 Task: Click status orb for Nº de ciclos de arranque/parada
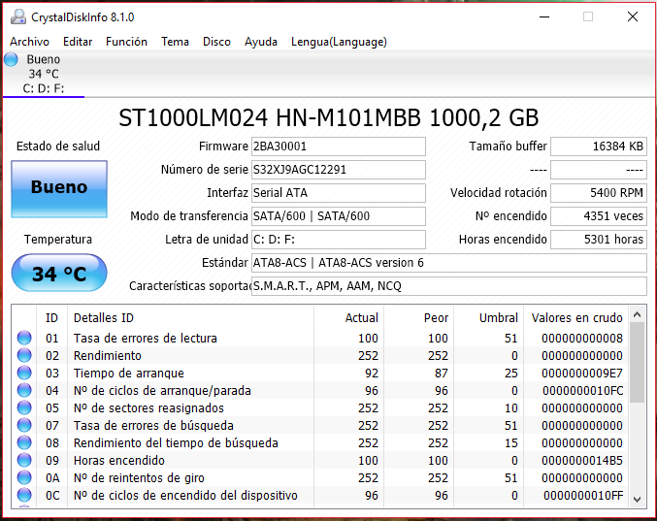point(24,390)
